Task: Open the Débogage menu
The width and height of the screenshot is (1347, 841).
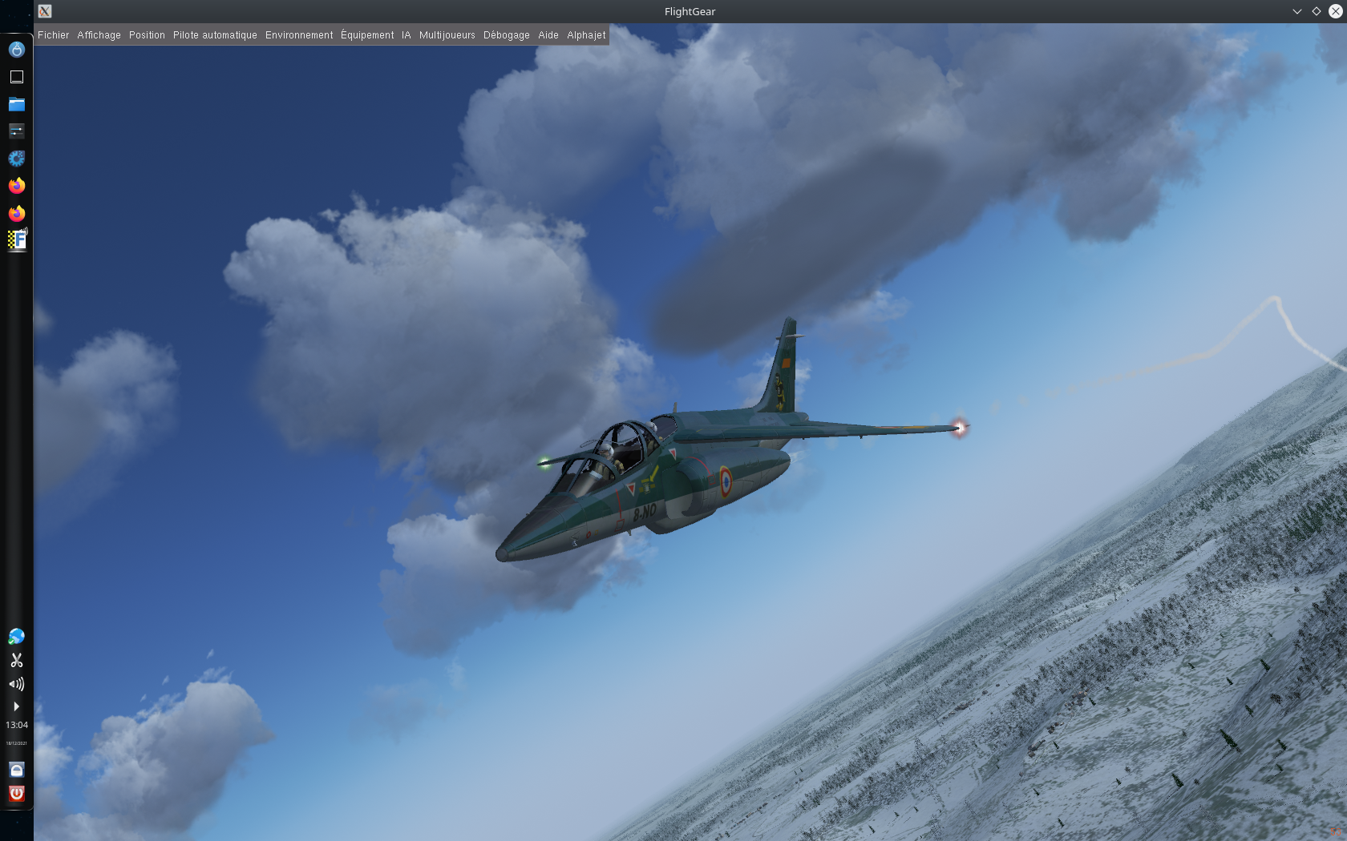Action: [x=506, y=35]
